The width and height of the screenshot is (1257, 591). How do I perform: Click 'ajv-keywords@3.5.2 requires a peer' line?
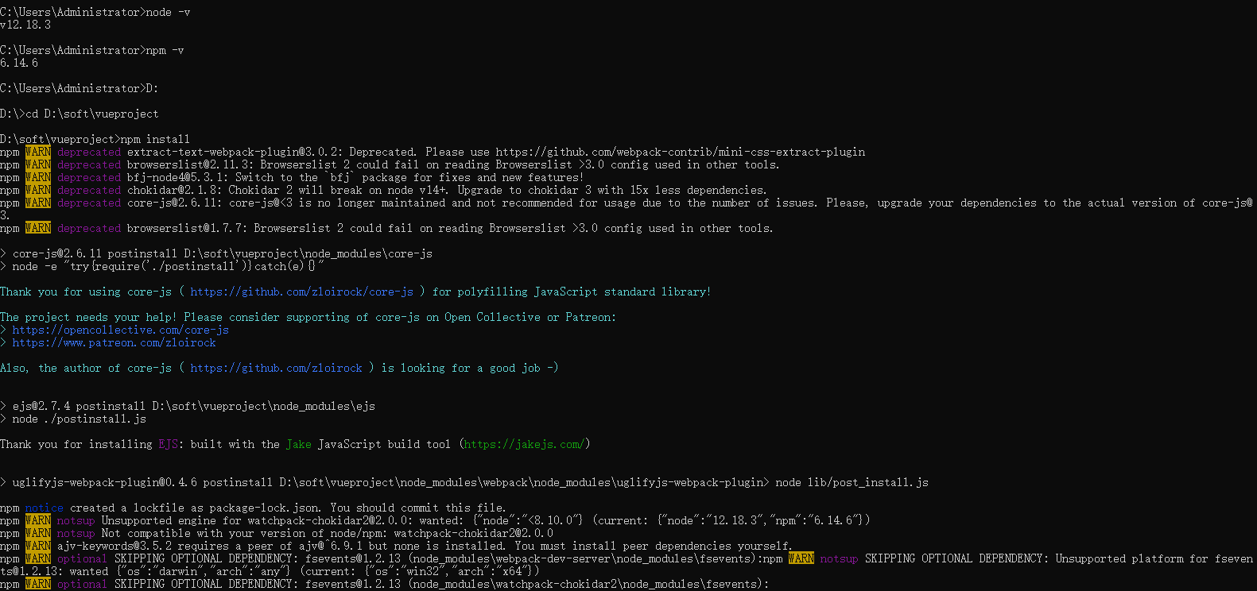click(x=396, y=546)
